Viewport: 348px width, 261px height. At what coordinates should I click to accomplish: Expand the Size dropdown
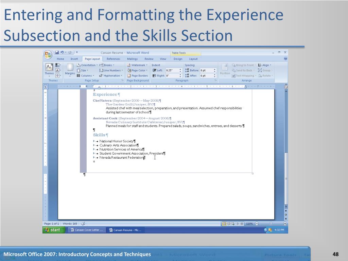point(82,70)
